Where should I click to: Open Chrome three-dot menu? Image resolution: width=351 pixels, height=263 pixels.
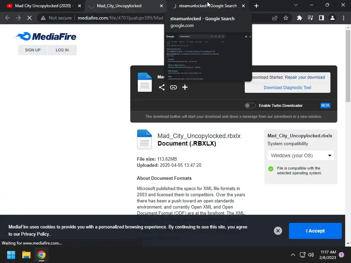coord(343,18)
